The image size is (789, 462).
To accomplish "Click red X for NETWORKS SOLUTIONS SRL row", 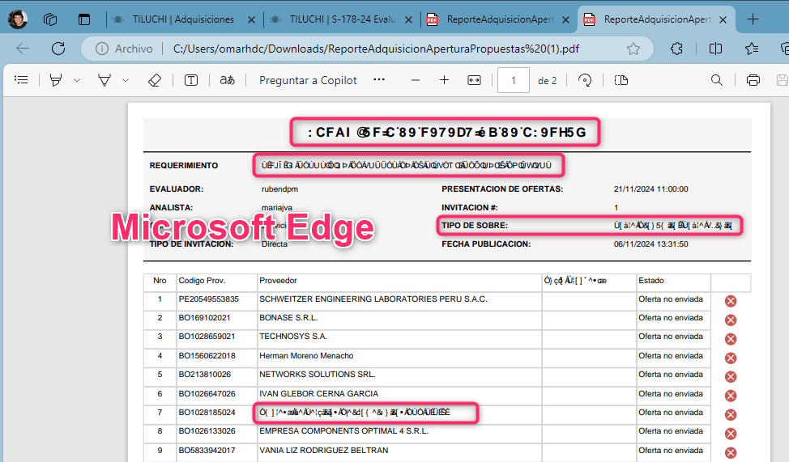I will (x=731, y=376).
